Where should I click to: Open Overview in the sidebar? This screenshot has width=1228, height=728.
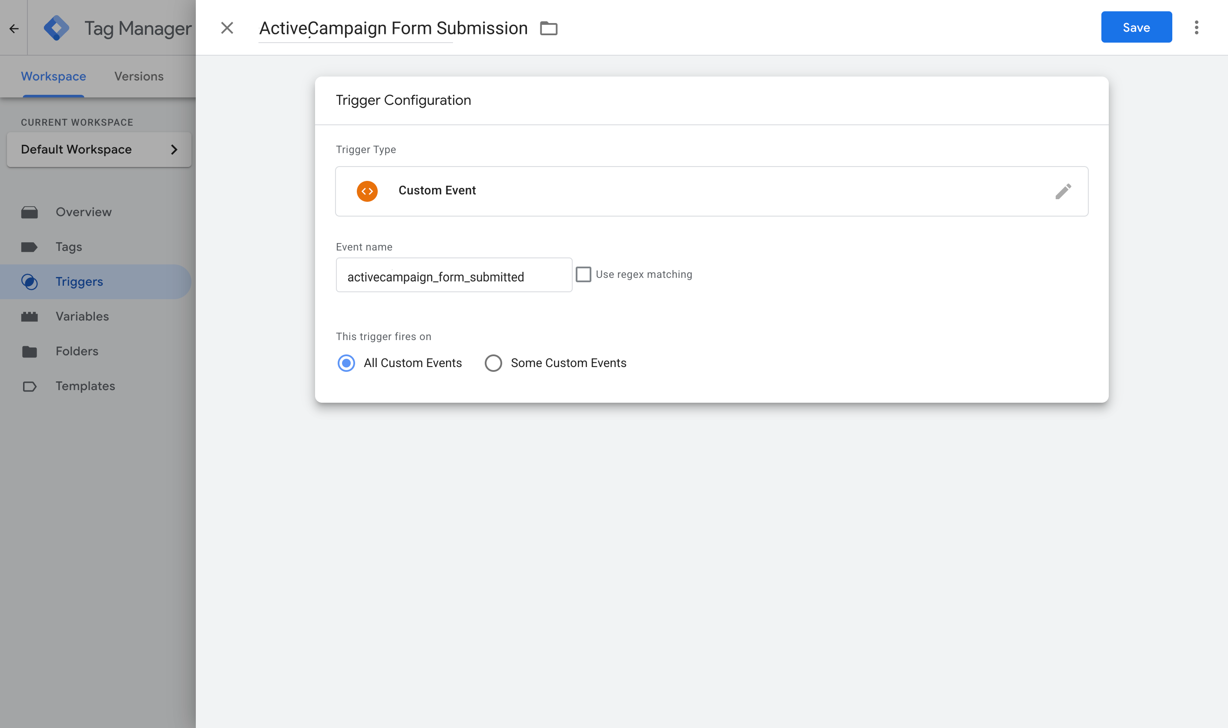96,212
